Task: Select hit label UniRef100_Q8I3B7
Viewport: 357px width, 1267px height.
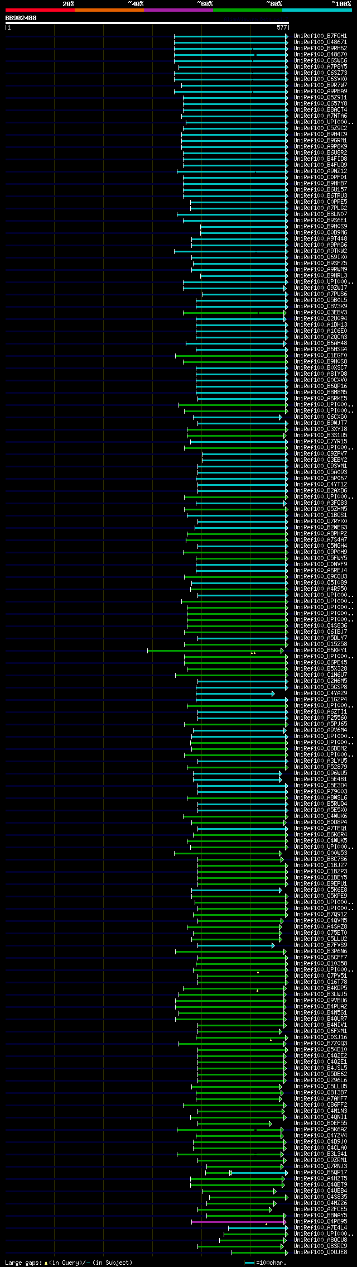Action: point(320,1092)
